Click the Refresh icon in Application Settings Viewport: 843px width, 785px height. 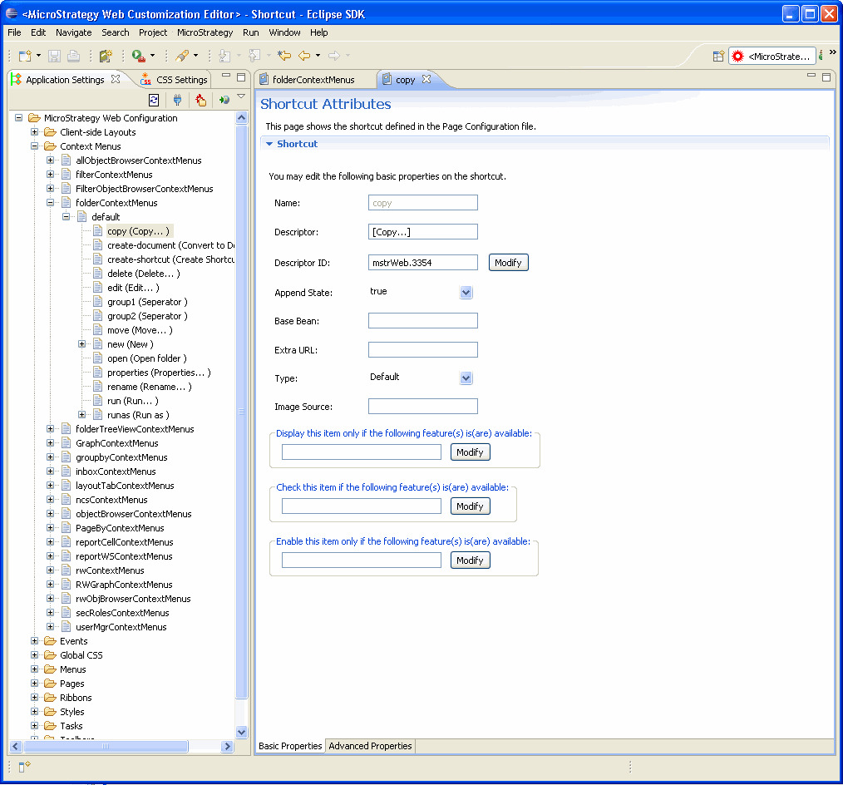pos(154,100)
